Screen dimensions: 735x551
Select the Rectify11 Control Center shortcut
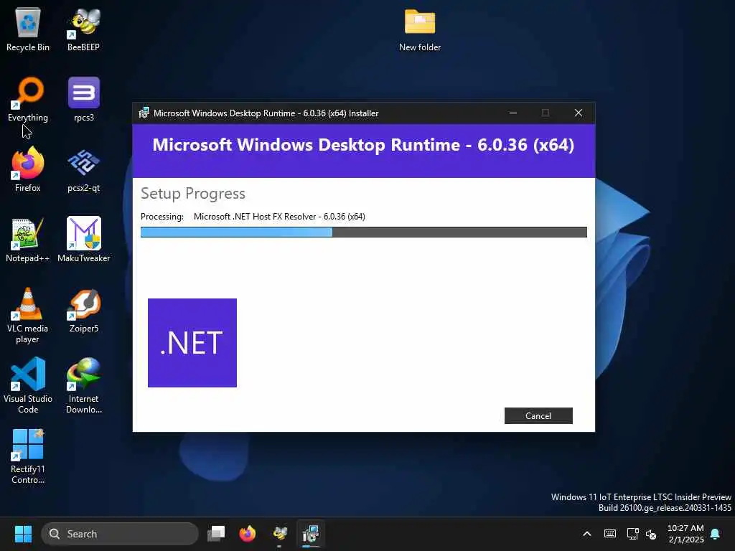pyautogui.click(x=28, y=456)
